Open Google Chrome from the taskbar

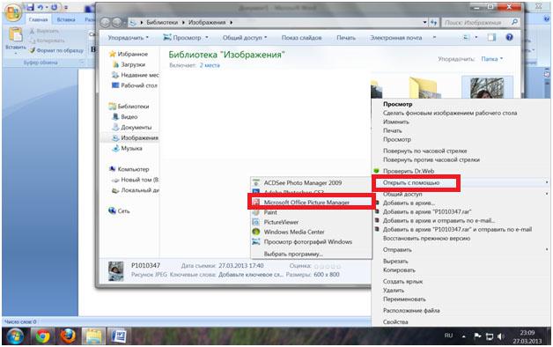[x=42, y=336]
